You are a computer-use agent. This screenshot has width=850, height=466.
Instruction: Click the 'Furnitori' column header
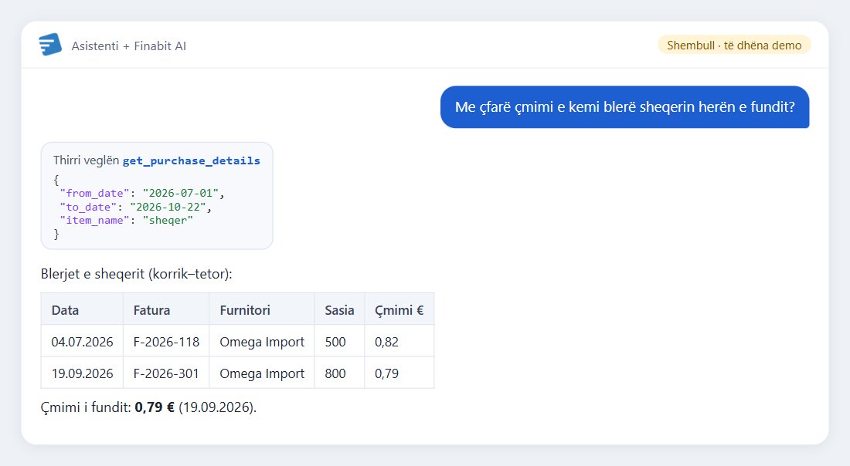coord(262,309)
